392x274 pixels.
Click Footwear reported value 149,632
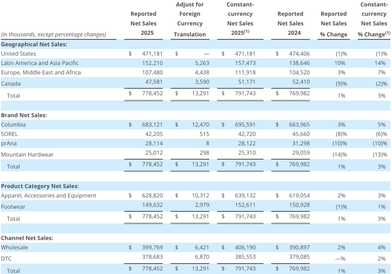point(152,205)
